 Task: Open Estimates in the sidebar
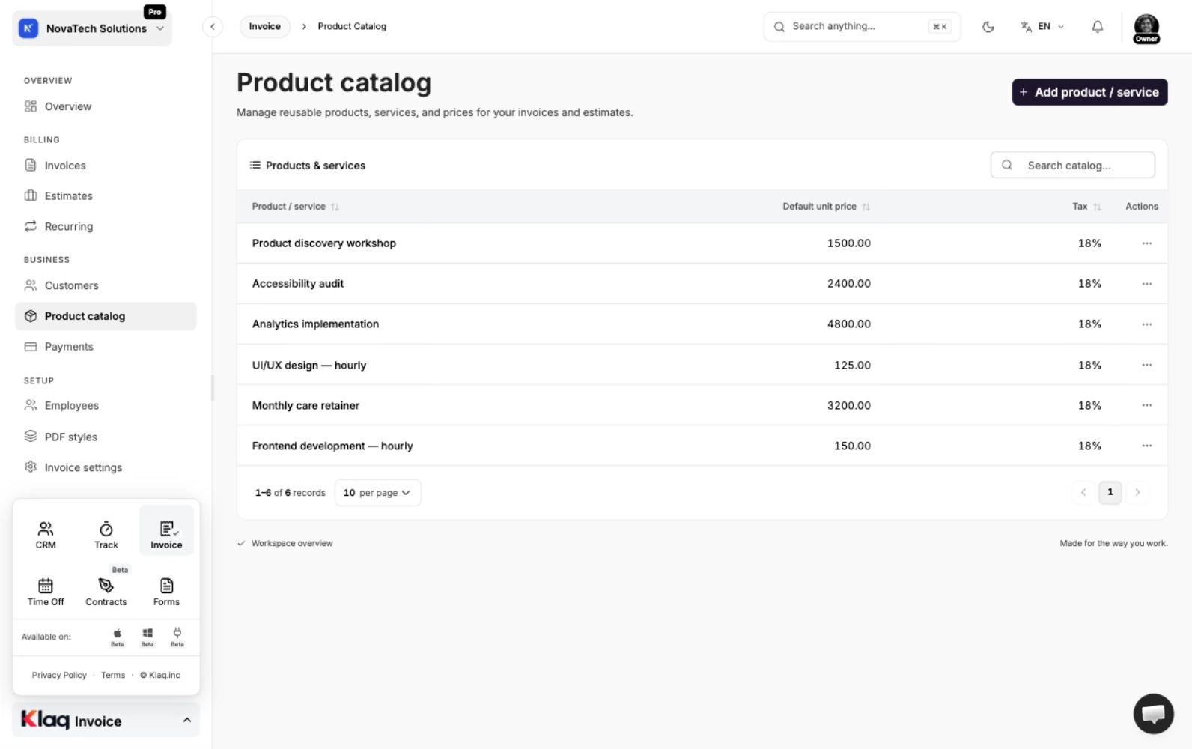(x=106, y=196)
